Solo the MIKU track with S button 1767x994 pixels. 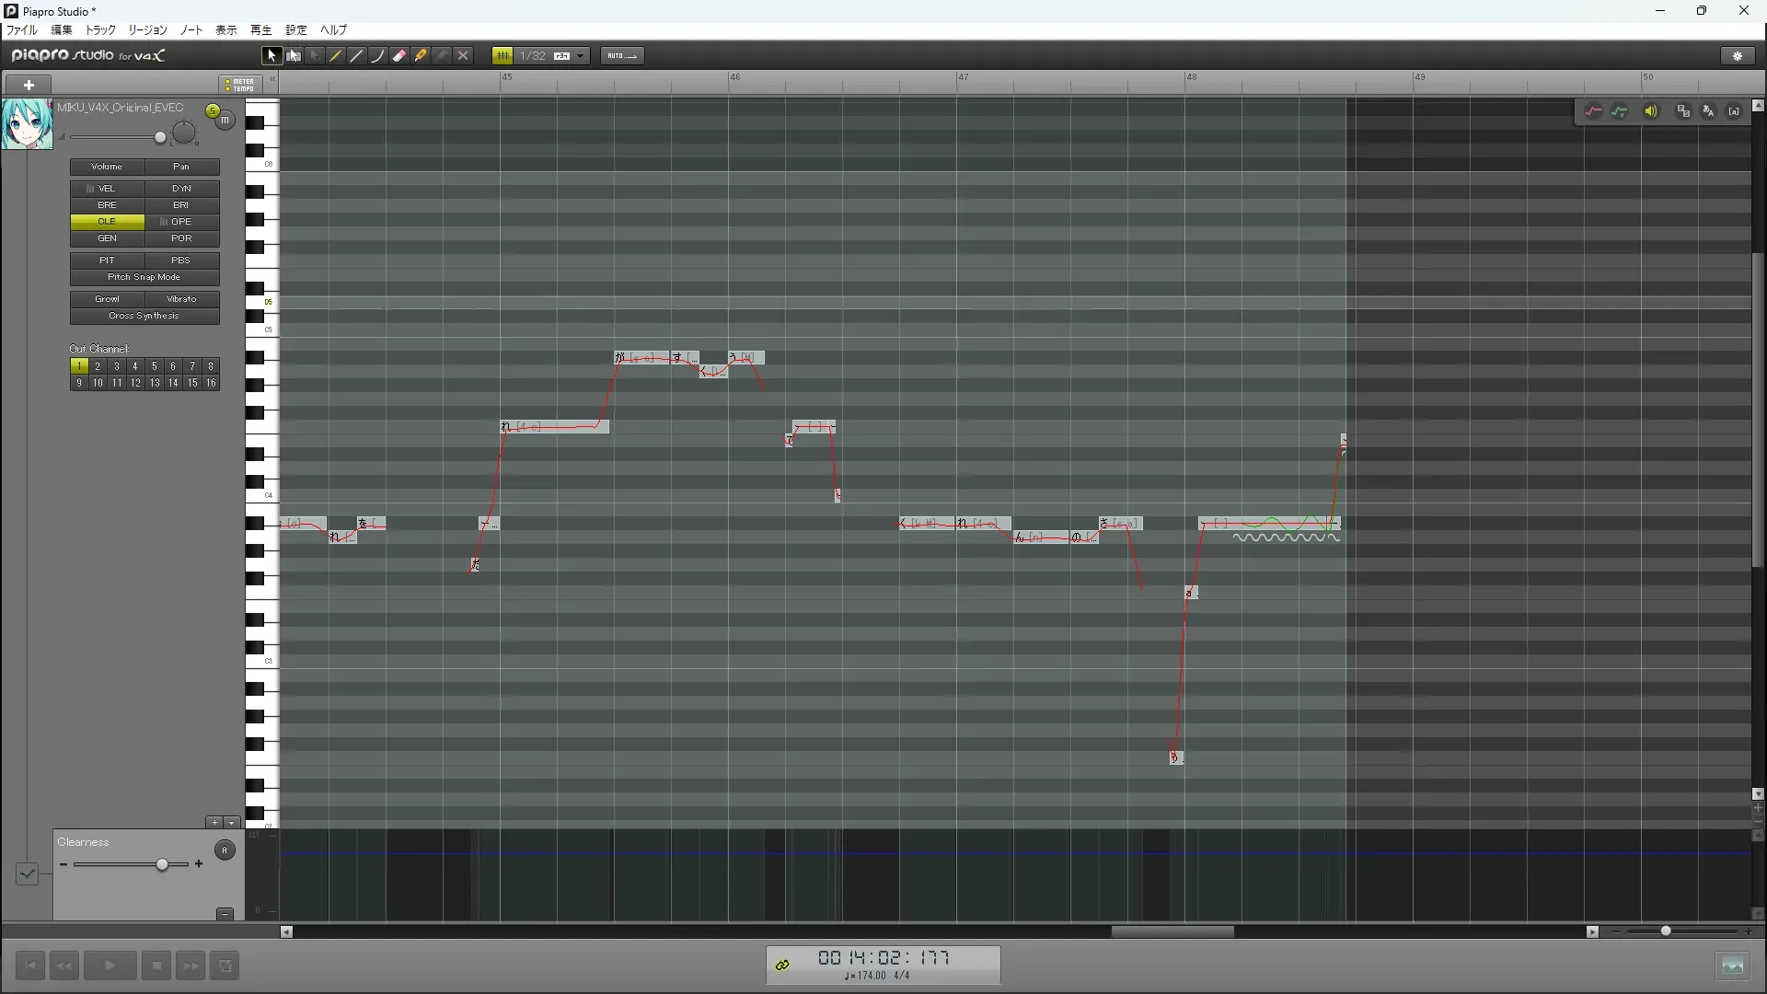coord(213,111)
